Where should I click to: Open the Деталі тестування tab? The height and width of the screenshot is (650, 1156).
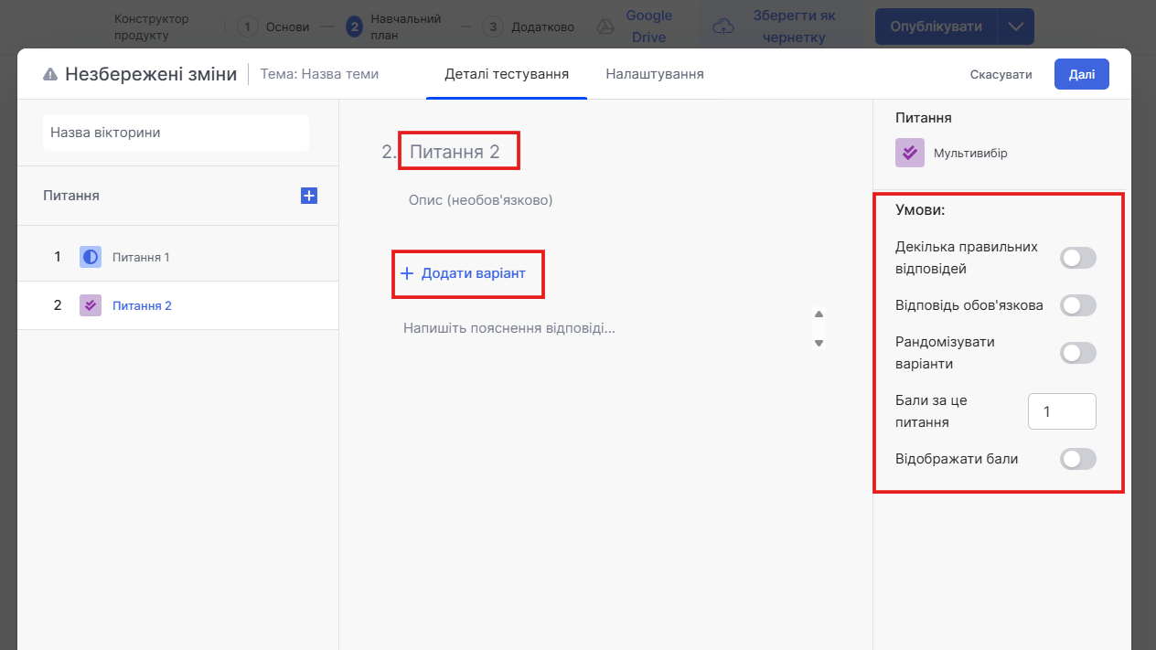(x=507, y=74)
